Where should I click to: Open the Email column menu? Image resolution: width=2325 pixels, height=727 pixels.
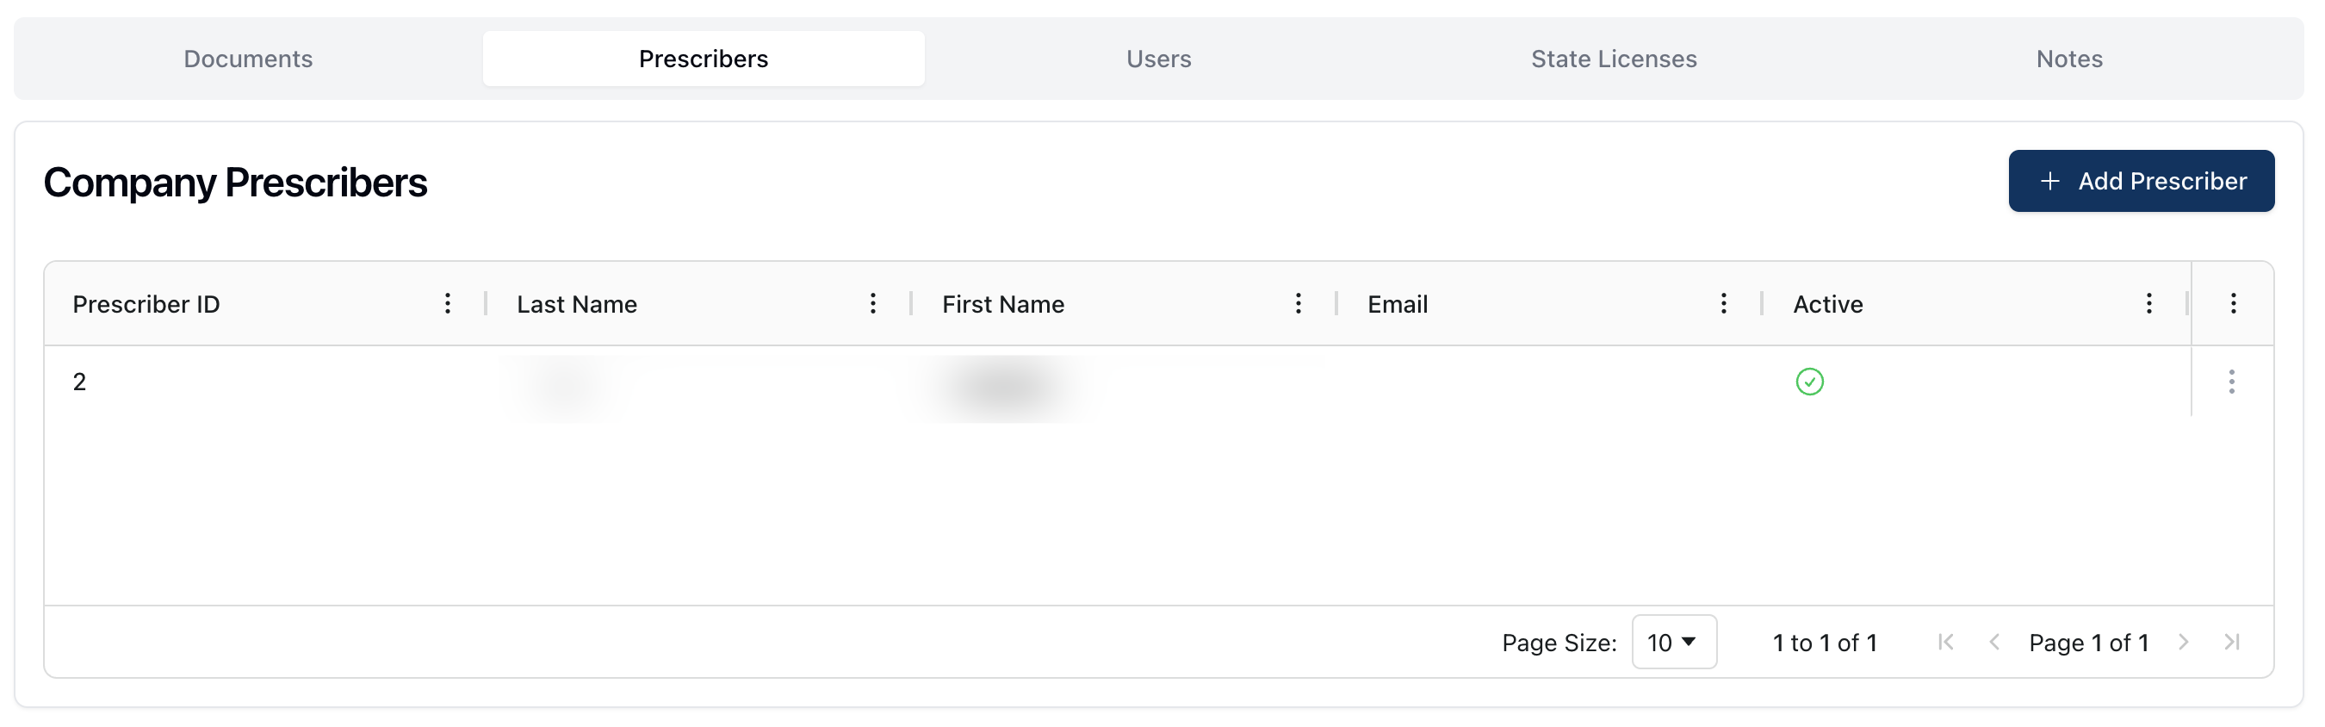pyautogui.click(x=1723, y=303)
